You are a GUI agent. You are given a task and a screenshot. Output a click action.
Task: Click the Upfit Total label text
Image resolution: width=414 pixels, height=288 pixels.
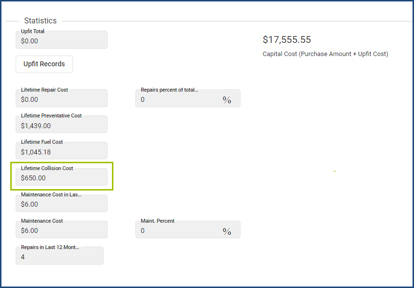click(x=33, y=31)
